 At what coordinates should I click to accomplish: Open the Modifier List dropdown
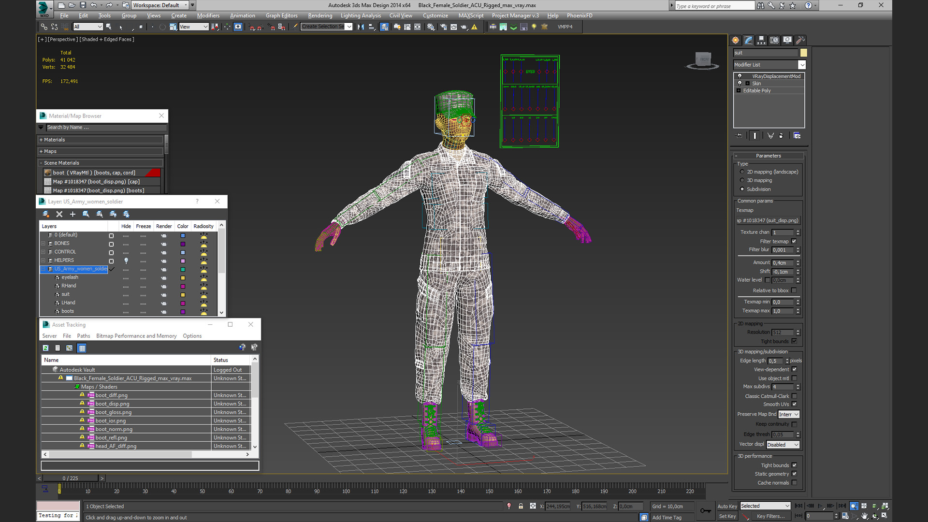click(x=769, y=65)
